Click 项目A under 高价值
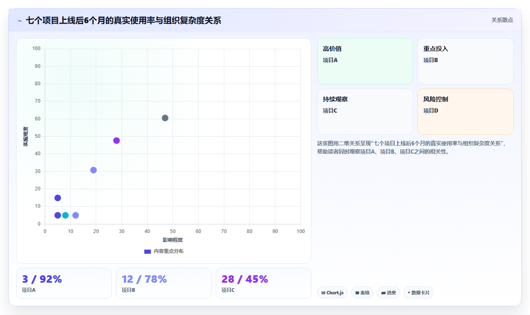 (330, 60)
